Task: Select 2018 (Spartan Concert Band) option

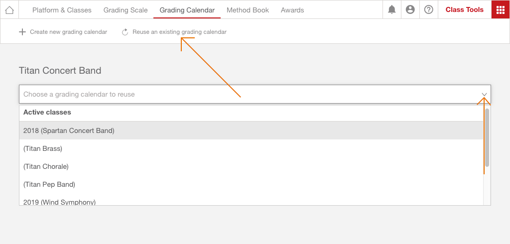Action: click(x=251, y=130)
